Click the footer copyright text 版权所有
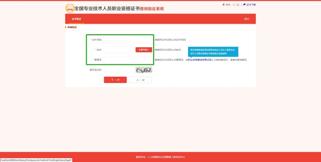 (x=160, y=157)
